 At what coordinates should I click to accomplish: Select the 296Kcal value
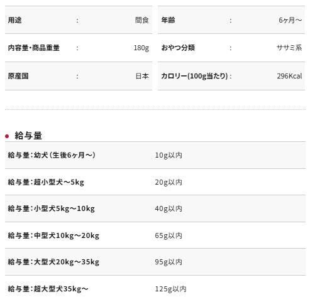point(289,76)
